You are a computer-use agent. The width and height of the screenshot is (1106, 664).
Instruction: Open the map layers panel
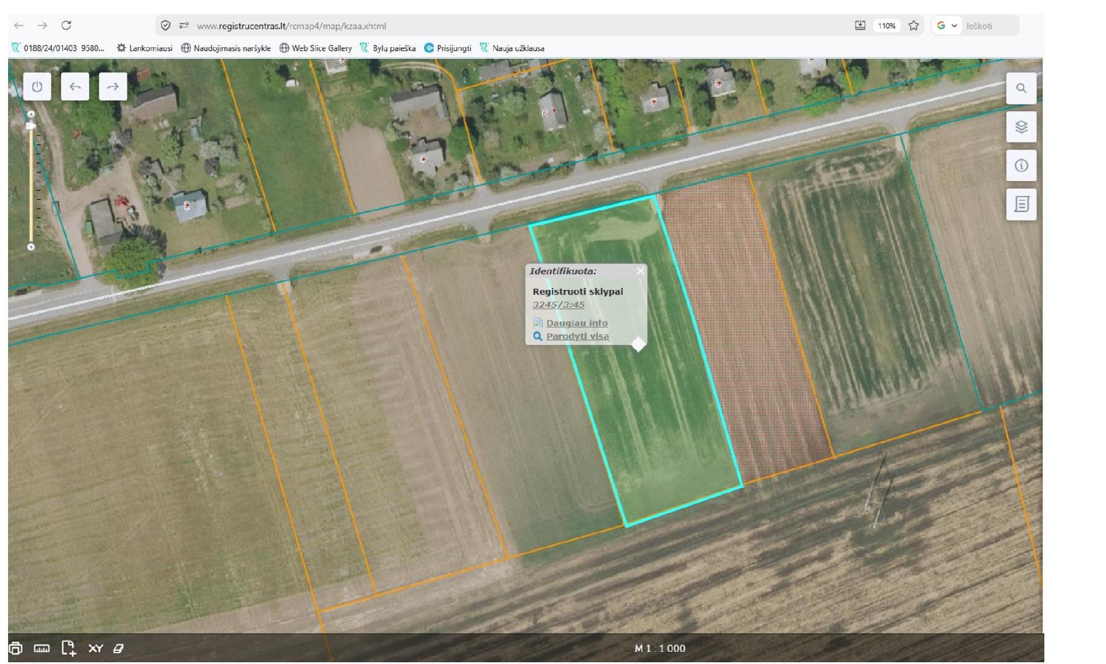tap(1021, 127)
